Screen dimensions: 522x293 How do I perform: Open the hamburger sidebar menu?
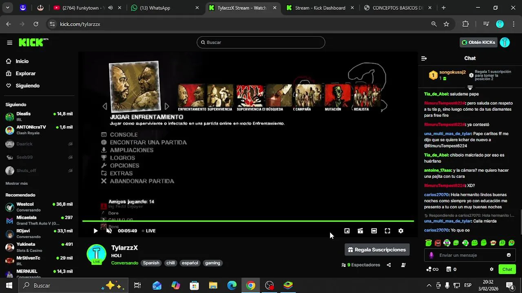coord(9,42)
